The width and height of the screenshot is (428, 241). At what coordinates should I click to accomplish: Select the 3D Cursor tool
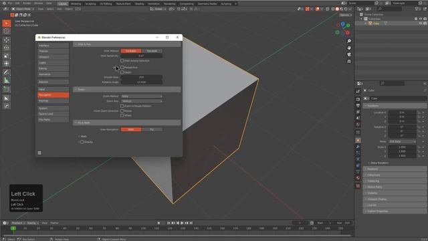tap(7, 31)
